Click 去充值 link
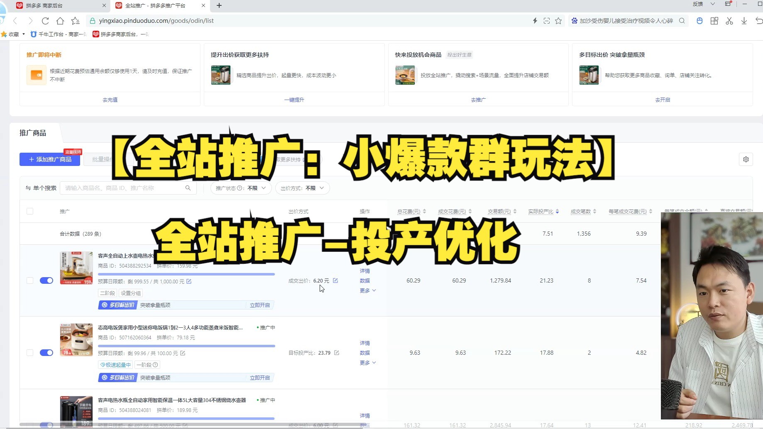 tap(110, 100)
